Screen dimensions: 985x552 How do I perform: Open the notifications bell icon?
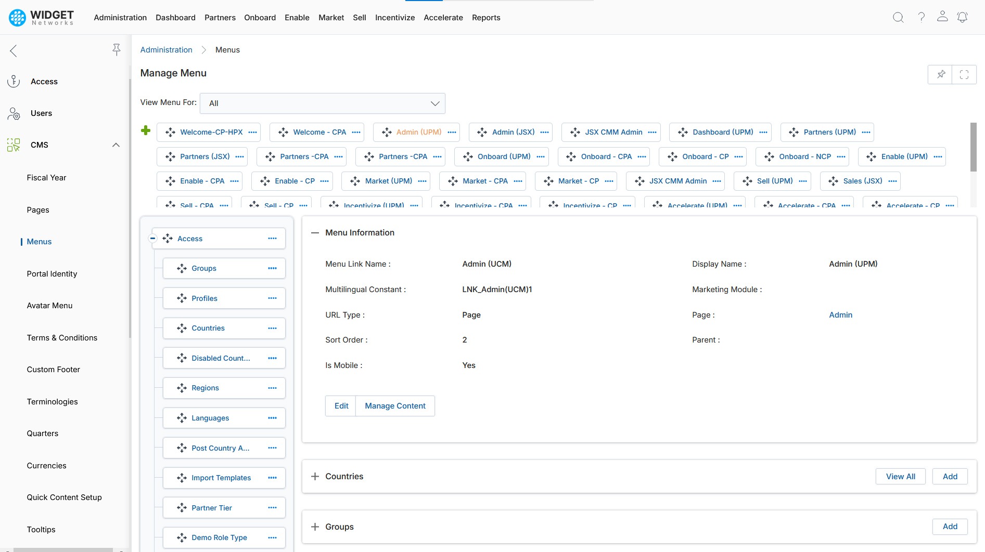click(x=963, y=18)
